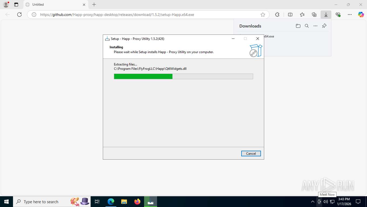Minimize the Happ Setup window
367x207 pixels.
tap(233, 39)
